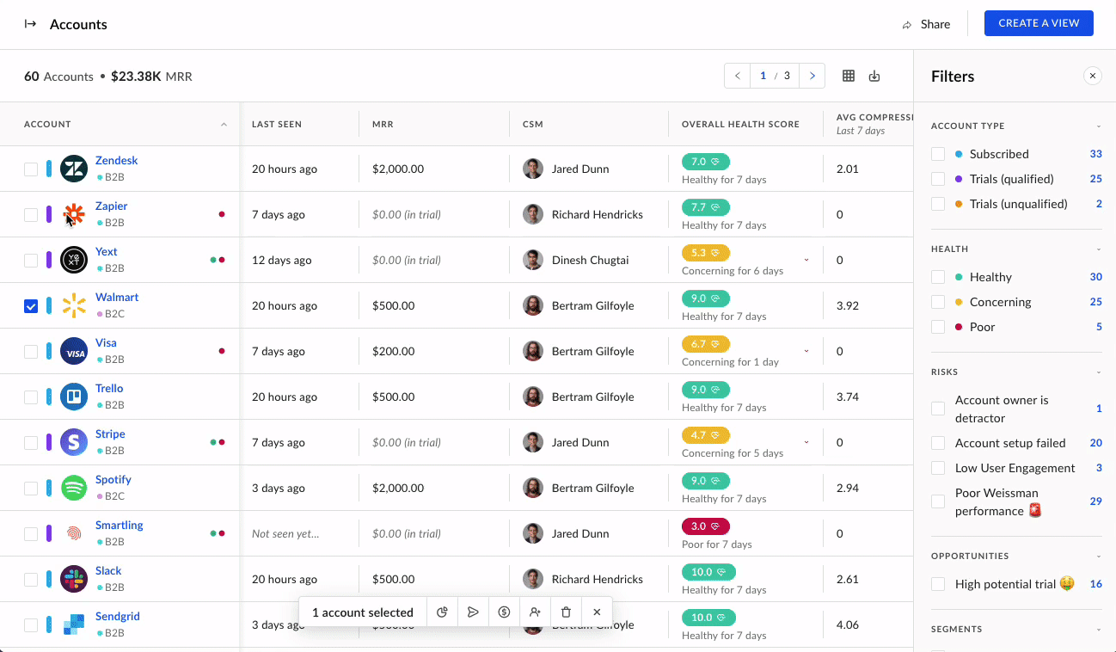Screen dimensions: 1116x652
Task: Click the Yext logo icon
Action: [74, 261]
